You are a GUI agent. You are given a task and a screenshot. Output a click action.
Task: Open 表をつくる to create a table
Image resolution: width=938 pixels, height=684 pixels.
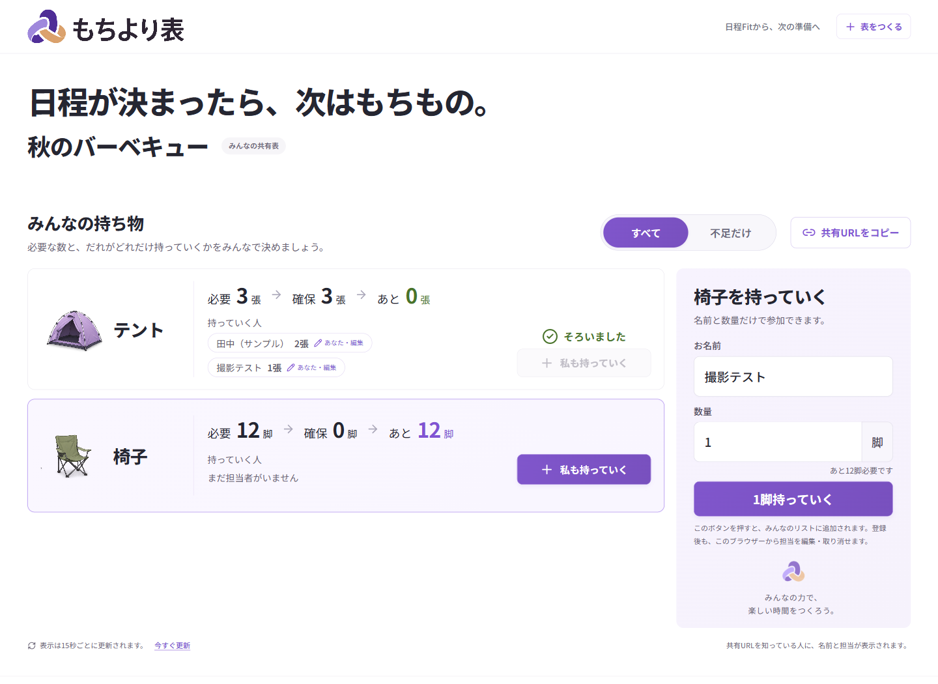[874, 27]
